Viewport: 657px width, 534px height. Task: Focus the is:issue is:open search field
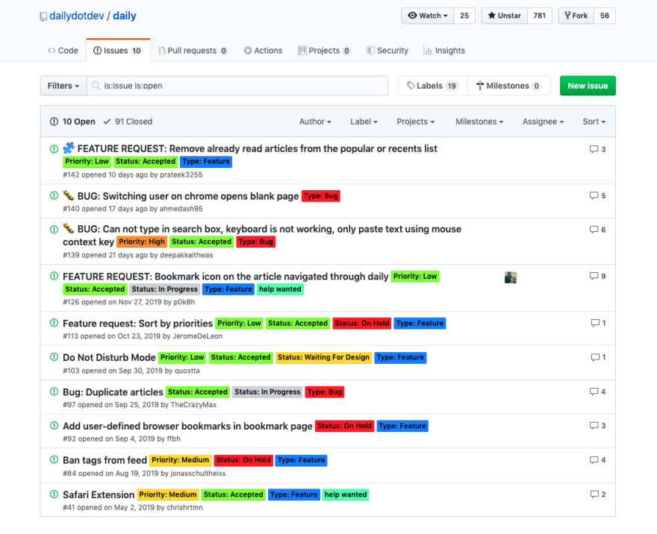coord(237,86)
